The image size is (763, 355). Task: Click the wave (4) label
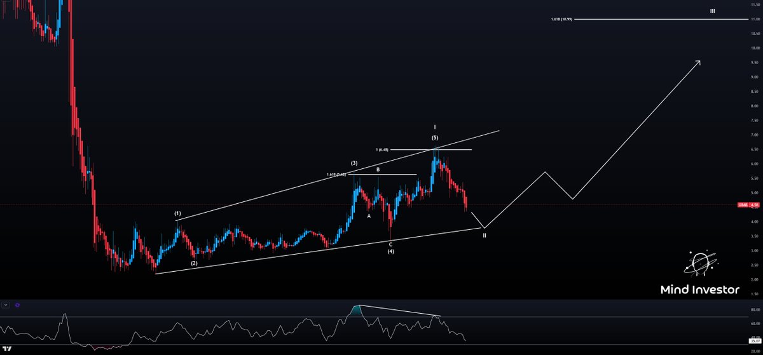(x=390, y=251)
